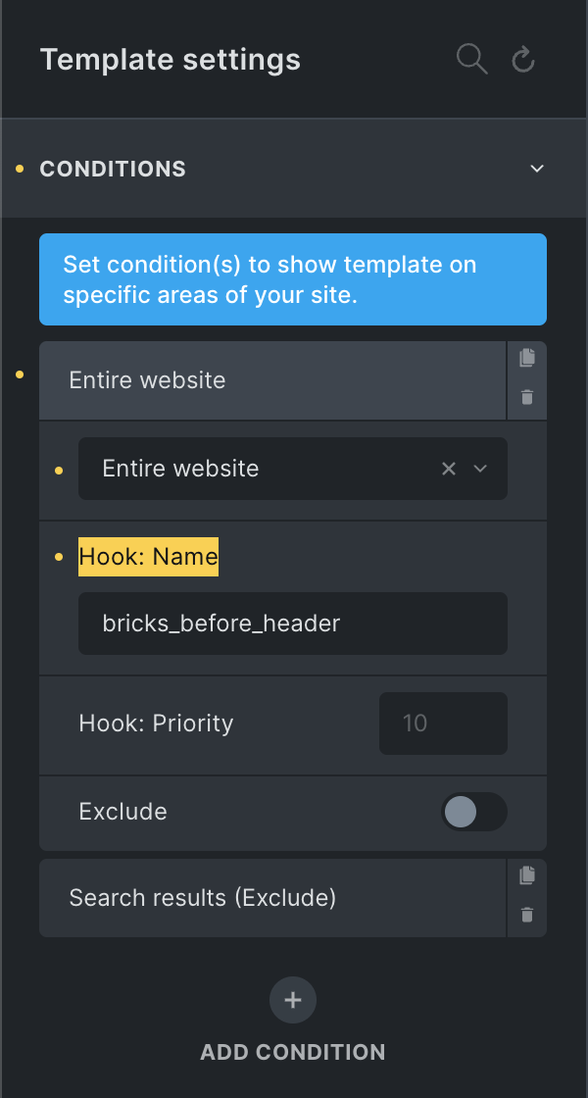Screen dimensions: 588x1098
Task: Expand the Search results (Exclude) condition
Action: point(272,898)
